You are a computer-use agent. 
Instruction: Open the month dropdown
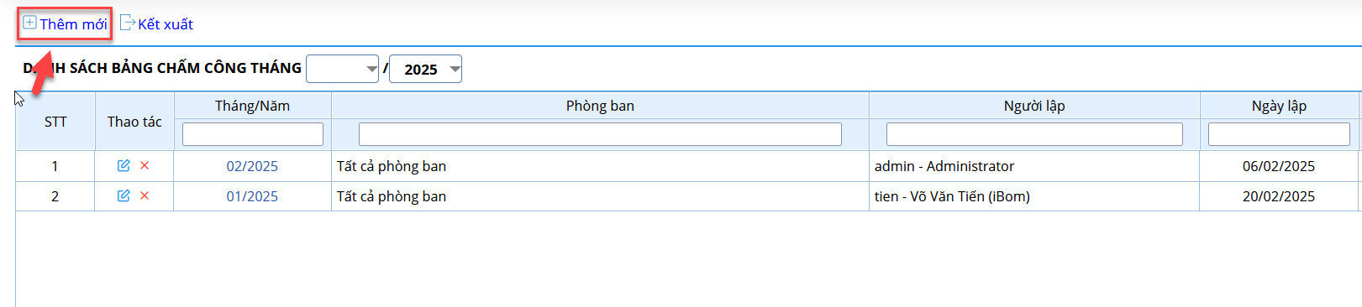tap(343, 69)
